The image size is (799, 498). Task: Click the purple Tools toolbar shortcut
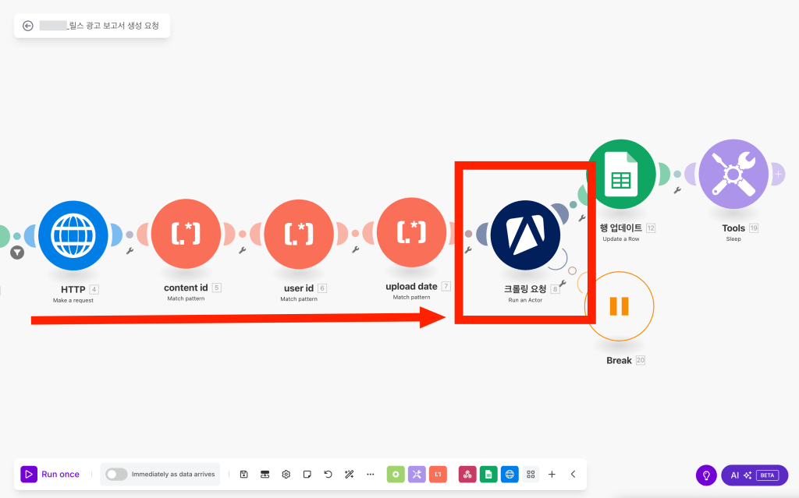417,474
